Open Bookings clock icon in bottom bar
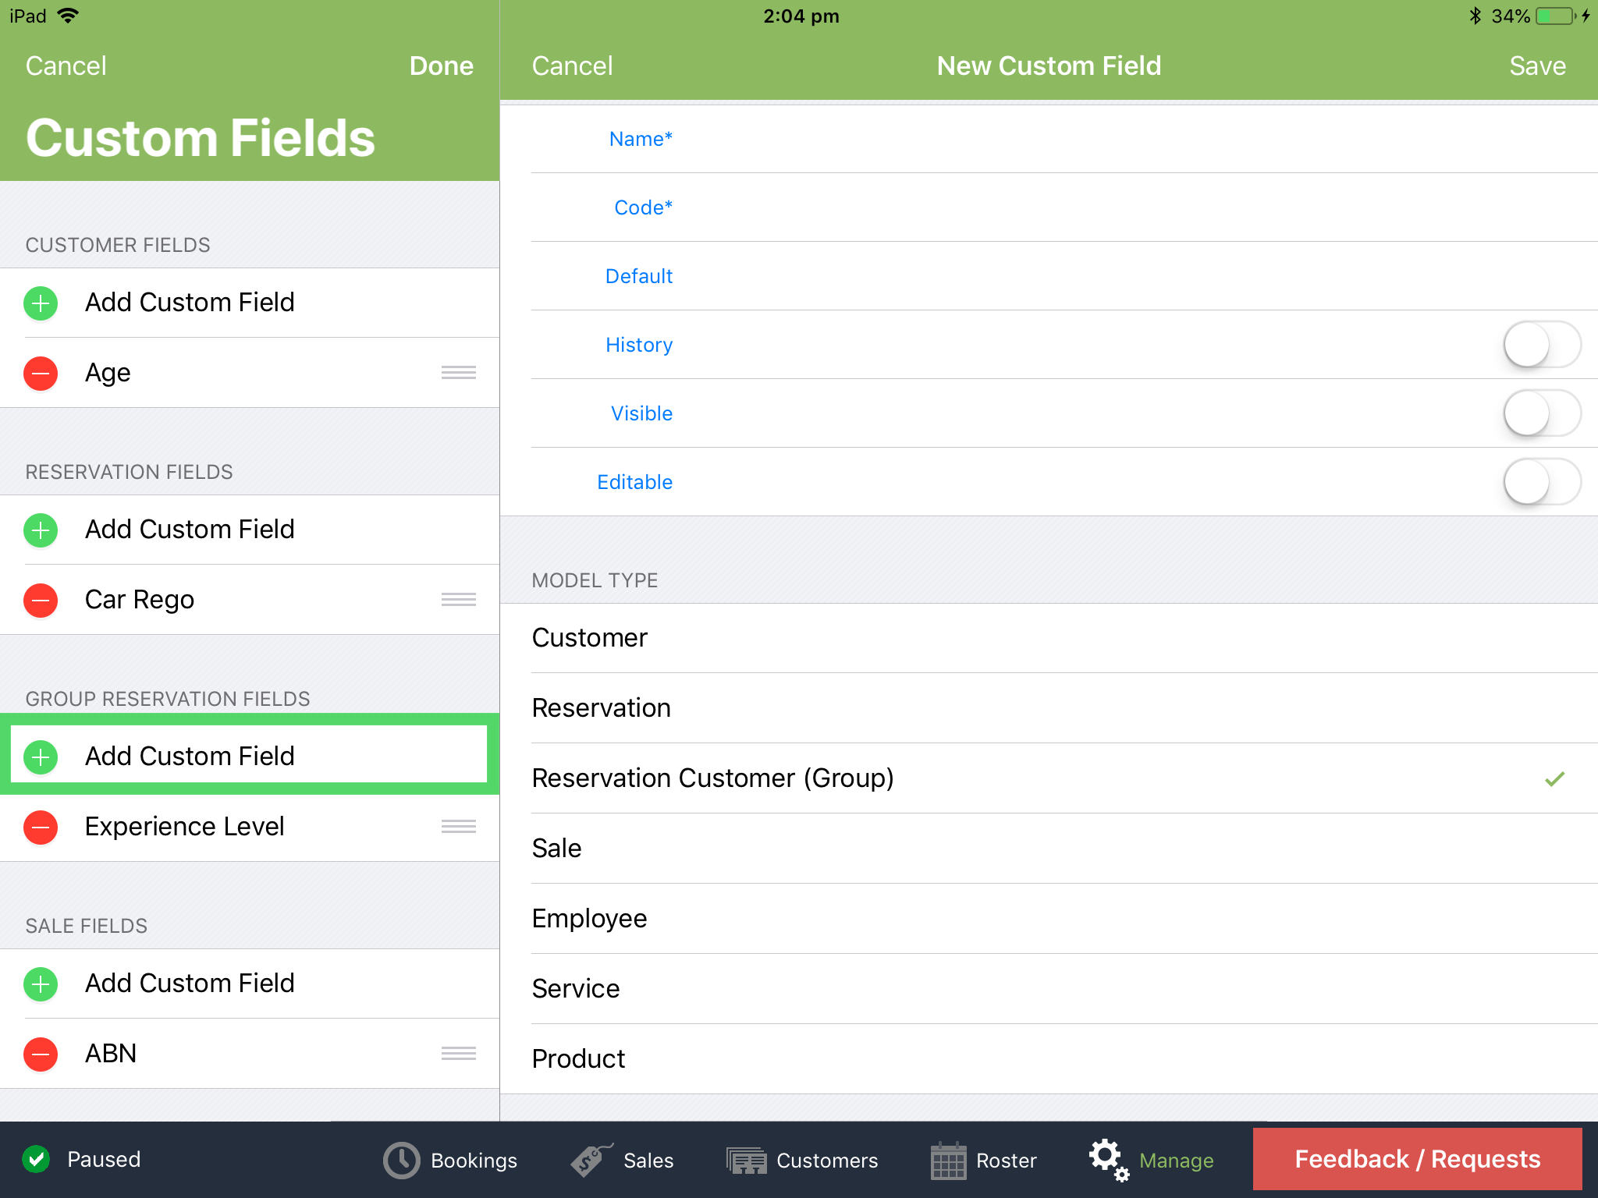The width and height of the screenshot is (1598, 1198). [x=402, y=1160]
